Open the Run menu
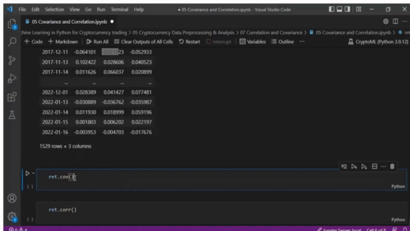 coord(101,10)
